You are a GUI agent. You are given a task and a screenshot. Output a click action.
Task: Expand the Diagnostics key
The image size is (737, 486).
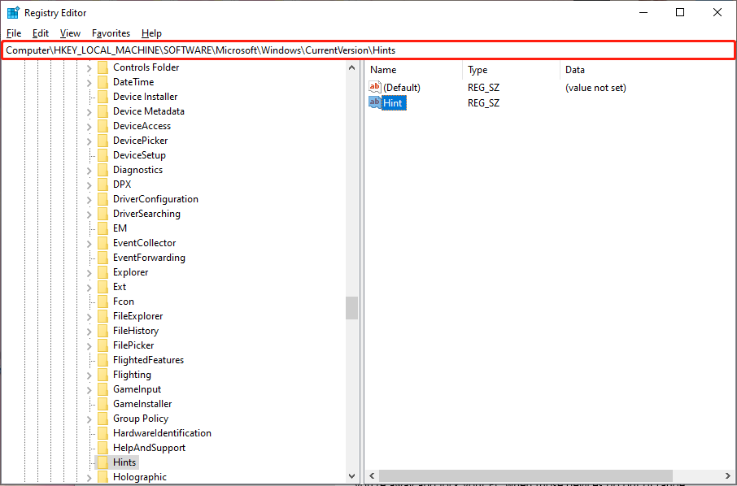(89, 171)
